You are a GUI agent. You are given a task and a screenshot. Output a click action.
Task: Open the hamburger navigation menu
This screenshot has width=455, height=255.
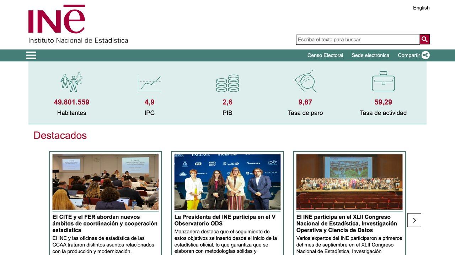31,55
